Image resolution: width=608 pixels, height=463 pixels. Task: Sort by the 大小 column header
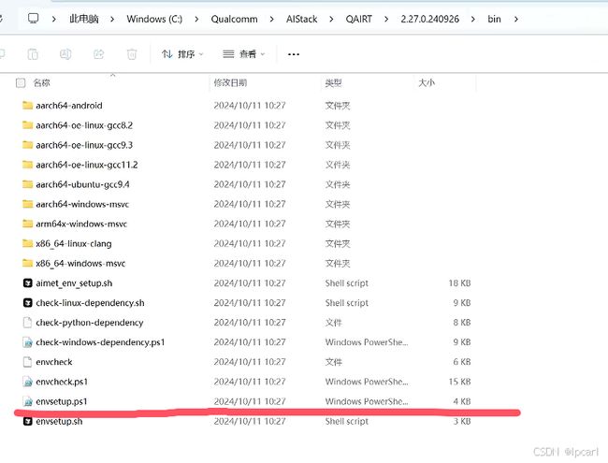427,82
